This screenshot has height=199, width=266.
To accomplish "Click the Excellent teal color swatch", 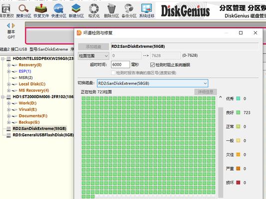I will click(x=238, y=99).
